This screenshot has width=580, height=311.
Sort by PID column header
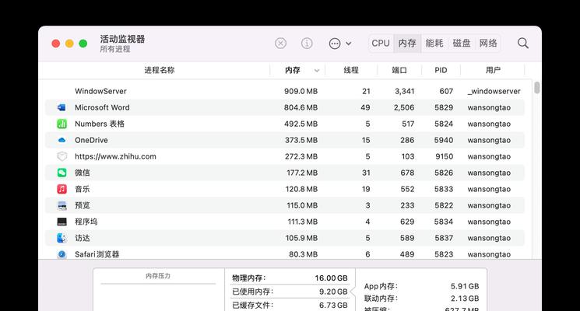pyautogui.click(x=441, y=70)
